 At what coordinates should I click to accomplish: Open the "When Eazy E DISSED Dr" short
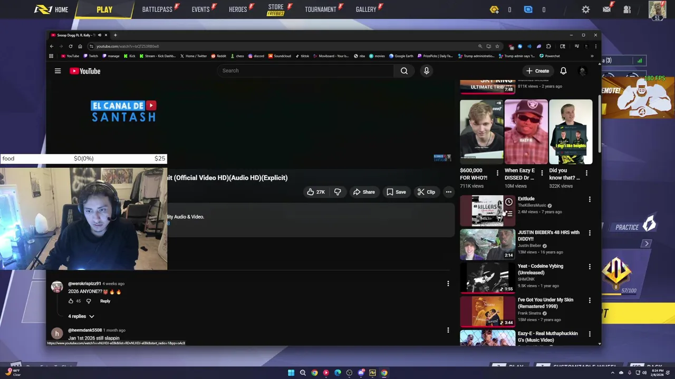[526, 144]
